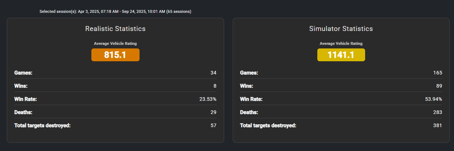Click the selected sessions date range text
The height and width of the screenshot is (151, 454).
115,11
